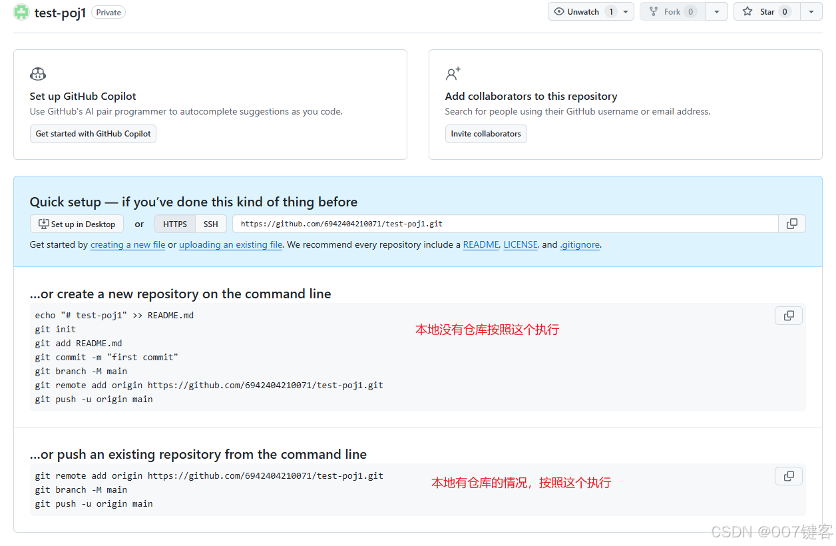Copy the create new repository commands
This screenshot has width=836, height=546.
tap(789, 316)
